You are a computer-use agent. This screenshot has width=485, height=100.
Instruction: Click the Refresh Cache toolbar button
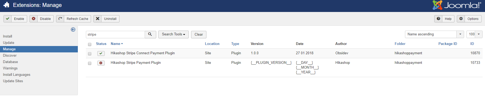click(x=74, y=19)
